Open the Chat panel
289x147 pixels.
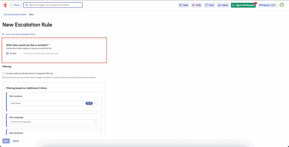click(x=209, y=5)
